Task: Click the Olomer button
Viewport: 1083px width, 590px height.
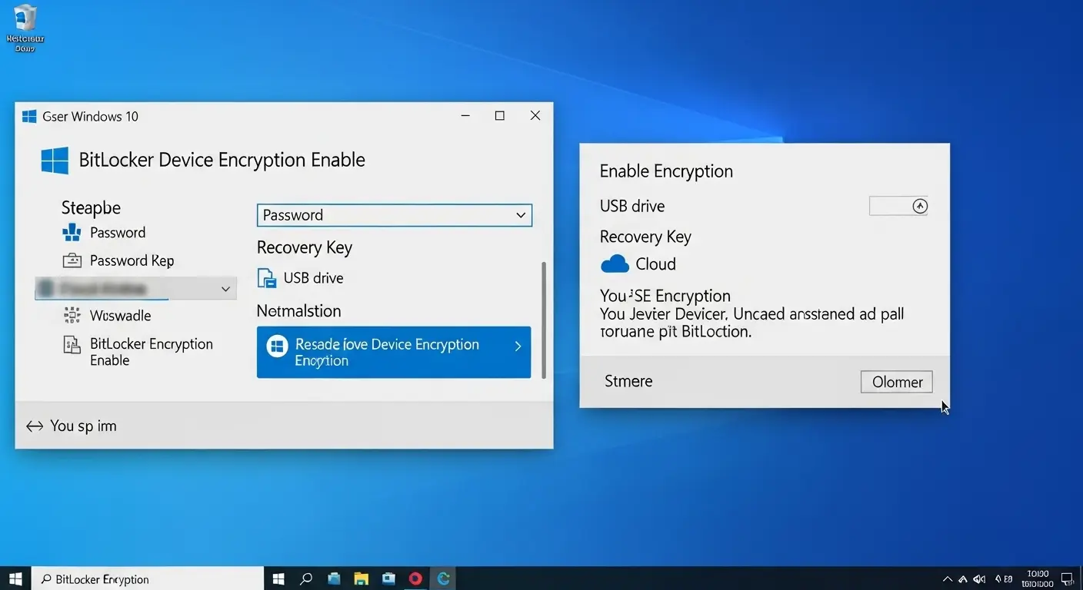Action: pos(897,382)
